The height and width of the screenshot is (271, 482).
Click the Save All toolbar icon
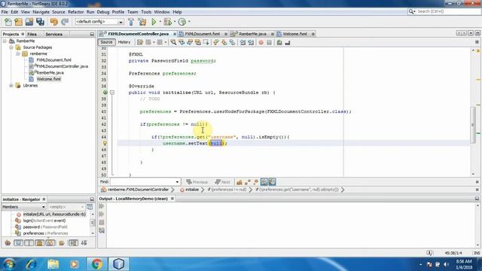click(x=40, y=22)
